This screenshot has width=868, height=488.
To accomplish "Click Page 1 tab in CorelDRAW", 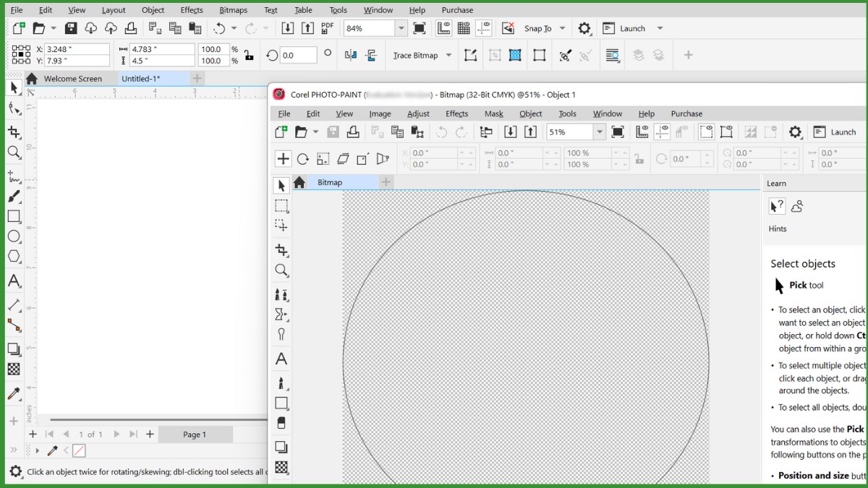I will [195, 435].
